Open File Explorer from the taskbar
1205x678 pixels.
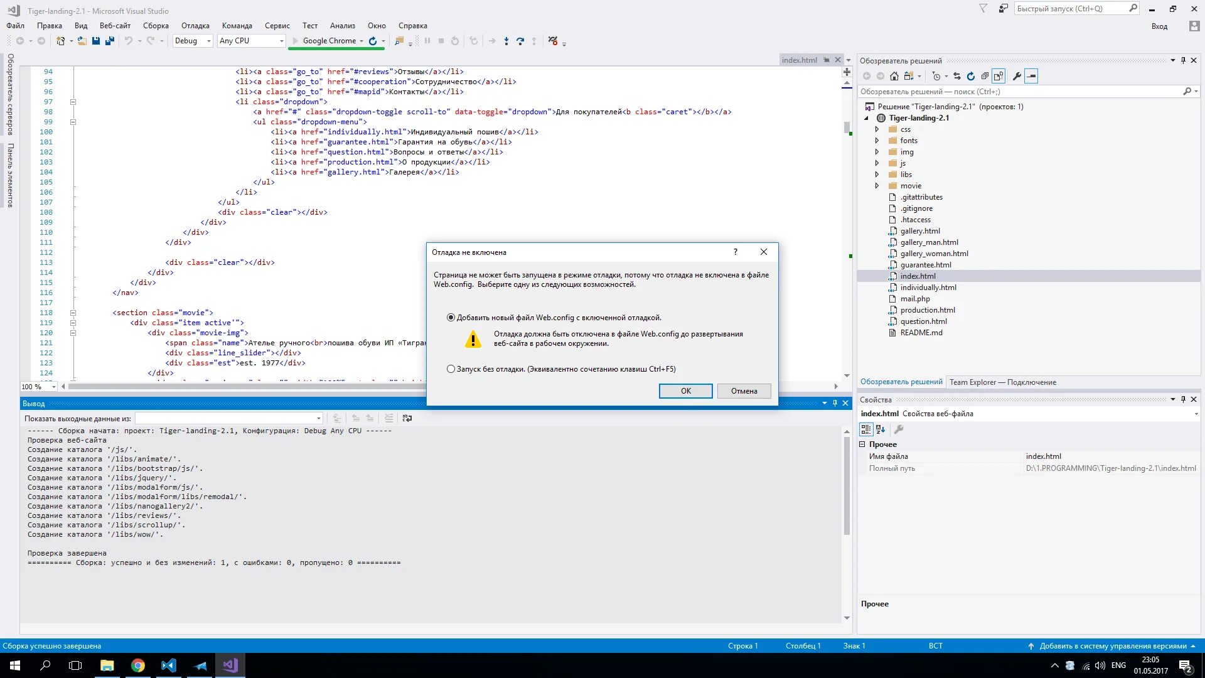coord(107,665)
